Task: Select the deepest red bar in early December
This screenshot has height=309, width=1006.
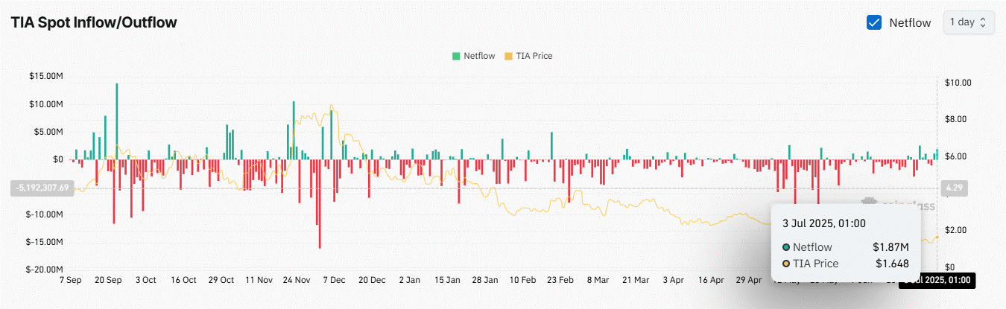Action: 320,203
